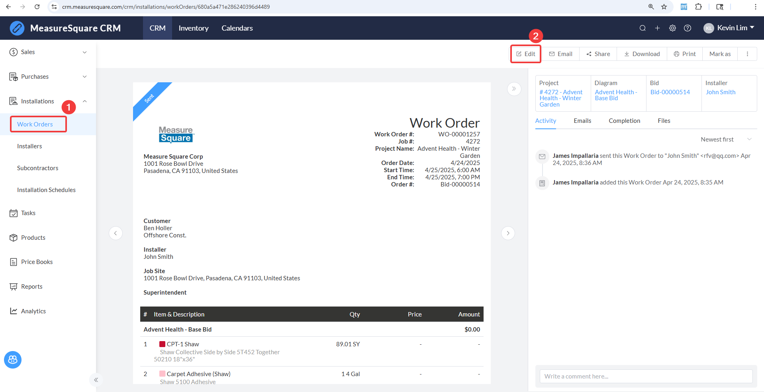
Task: Open the help question mark icon
Action: [x=688, y=28]
